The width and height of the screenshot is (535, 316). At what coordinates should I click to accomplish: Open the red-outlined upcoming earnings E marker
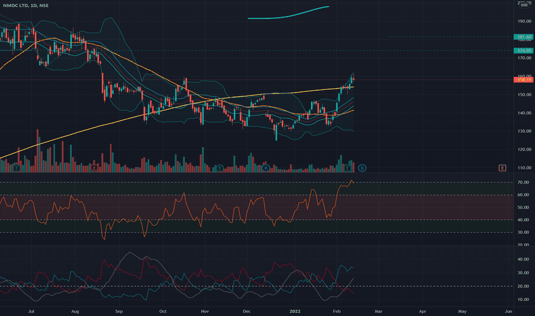(x=502, y=168)
